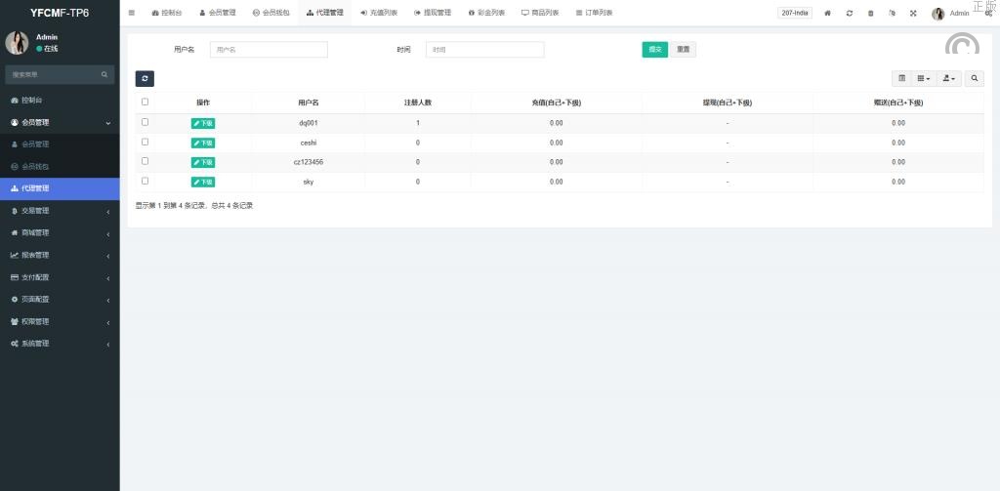Check the select-all checkbox in the table header
This screenshot has height=491, width=1000.
pos(146,102)
